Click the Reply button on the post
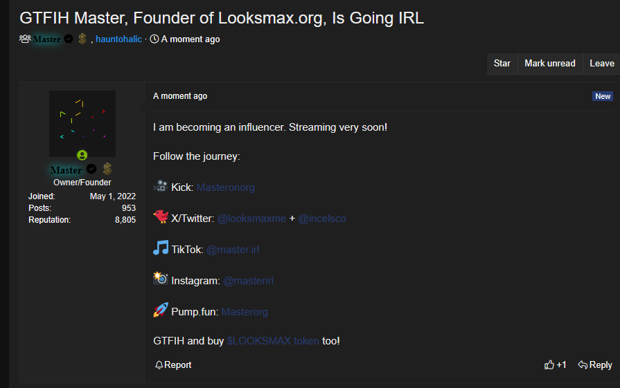 pos(595,364)
